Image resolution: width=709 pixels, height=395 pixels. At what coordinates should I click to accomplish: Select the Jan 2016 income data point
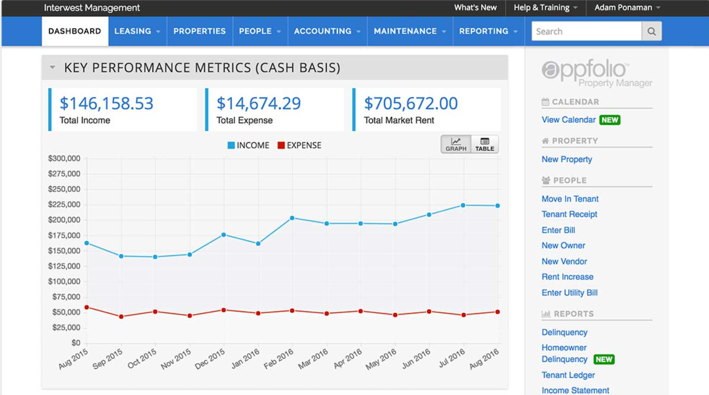(258, 244)
